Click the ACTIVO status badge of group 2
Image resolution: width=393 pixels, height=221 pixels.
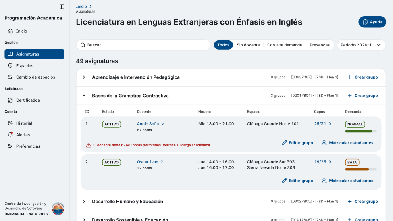112,162
